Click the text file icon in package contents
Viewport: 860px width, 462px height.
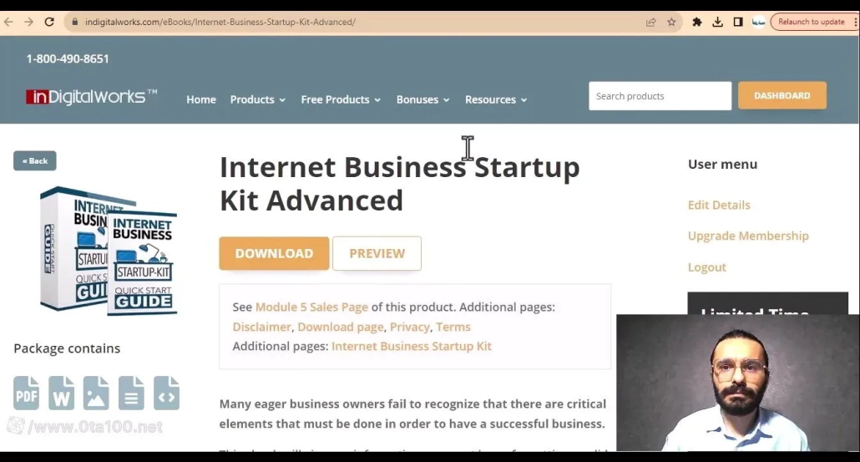[131, 393]
